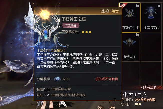Viewport: 163px width, 109px height.
Task: Click the decompose reward currency icon
Action: coord(57,79)
